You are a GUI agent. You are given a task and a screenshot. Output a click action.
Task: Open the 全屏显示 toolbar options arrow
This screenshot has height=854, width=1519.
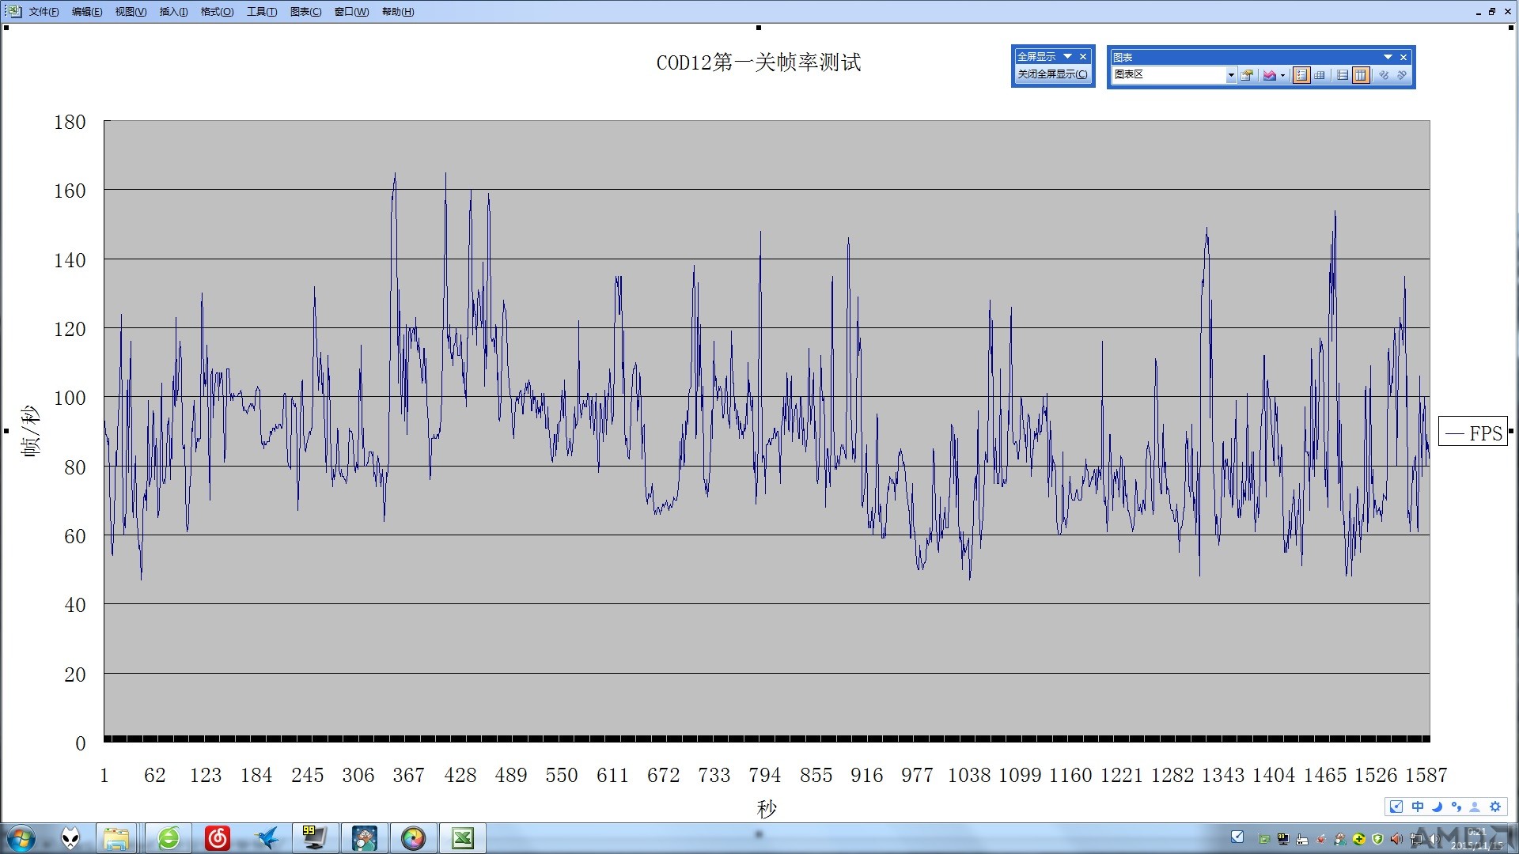[x=1068, y=56]
